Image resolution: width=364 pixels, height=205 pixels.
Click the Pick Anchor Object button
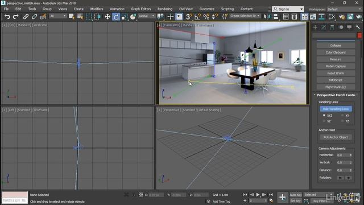(x=336, y=137)
